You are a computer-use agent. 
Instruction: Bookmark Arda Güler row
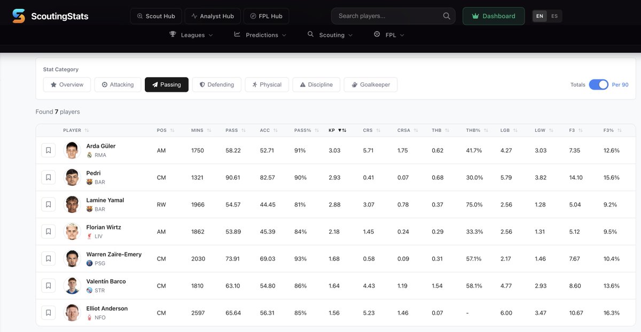[x=48, y=151]
